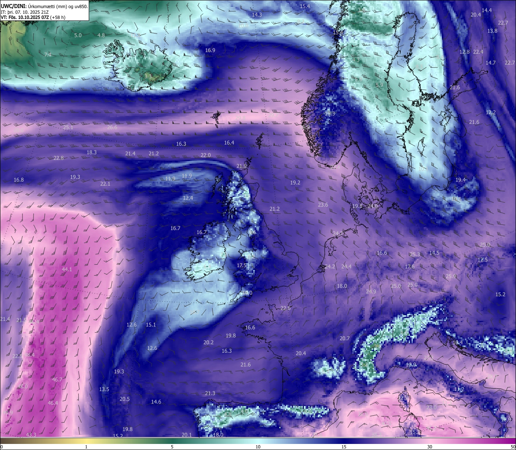This screenshot has height=450, width=516.
Task: Click the 43.3 value near the bottom edge
Action: (x=31, y=435)
